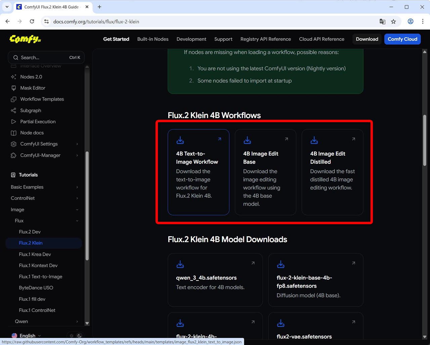Open the Chrome profile icon

(x=411, y=21)
